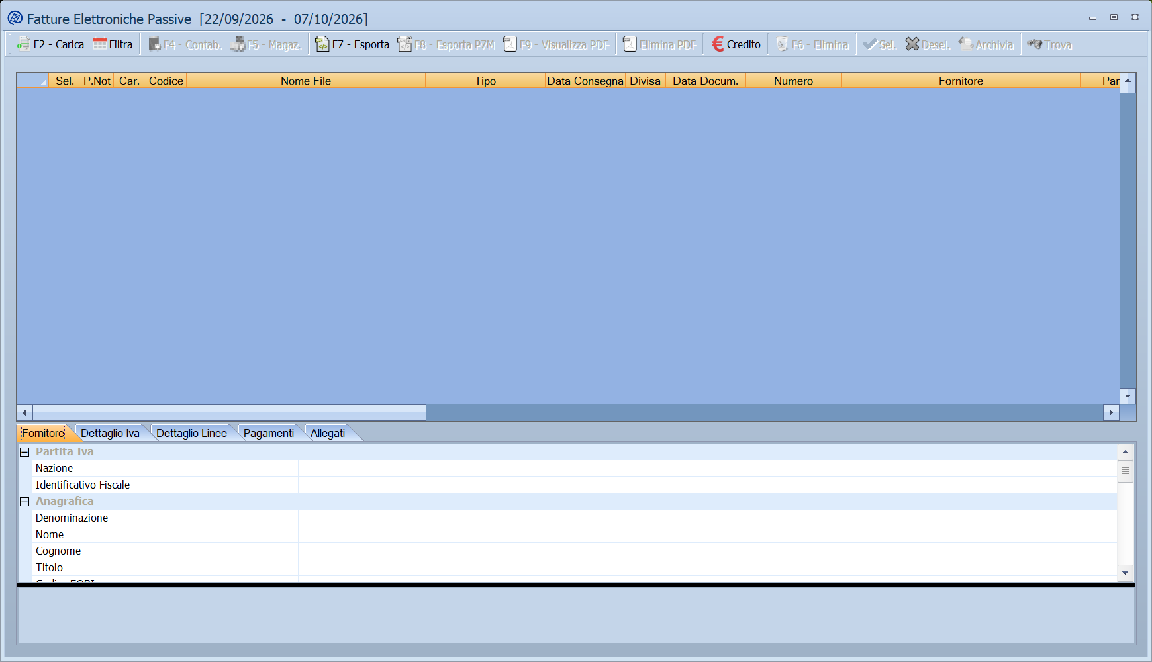
Task: Click the grid's scroll left arrow
Action: 24,412
